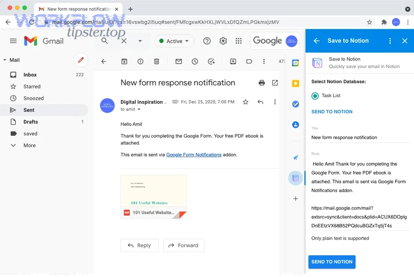Open the Save to Notion add-on icon
The image size is (414, 277).
tap(295, 179)
